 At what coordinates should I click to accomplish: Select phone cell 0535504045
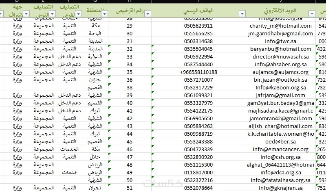point(198,49)
